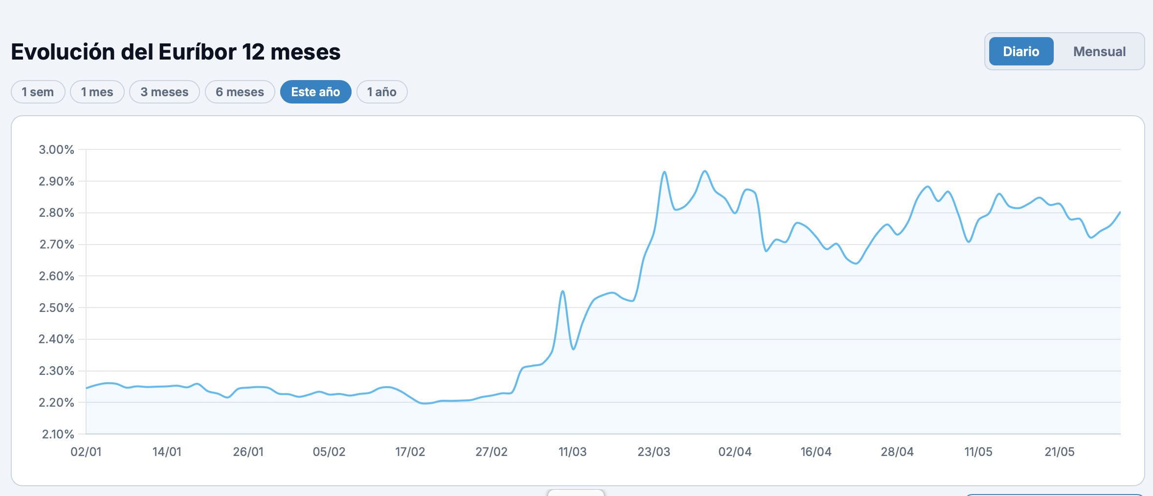Screen dimensions: 1153x496
Task: Select the Este año range pill
Action: [315, 92]
